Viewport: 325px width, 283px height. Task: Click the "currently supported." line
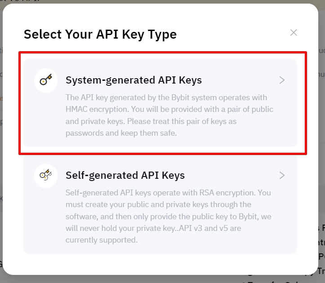pos(101,240)
